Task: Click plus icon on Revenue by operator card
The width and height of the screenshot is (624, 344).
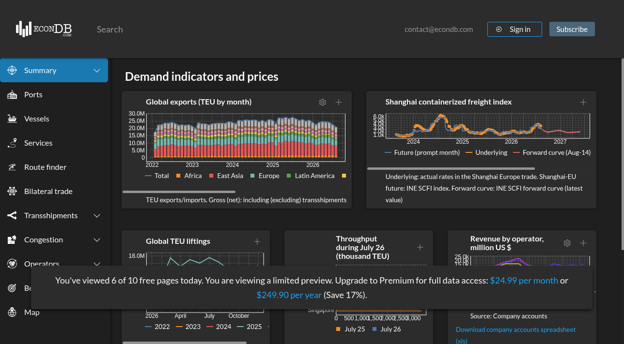Action: (583, 243)
